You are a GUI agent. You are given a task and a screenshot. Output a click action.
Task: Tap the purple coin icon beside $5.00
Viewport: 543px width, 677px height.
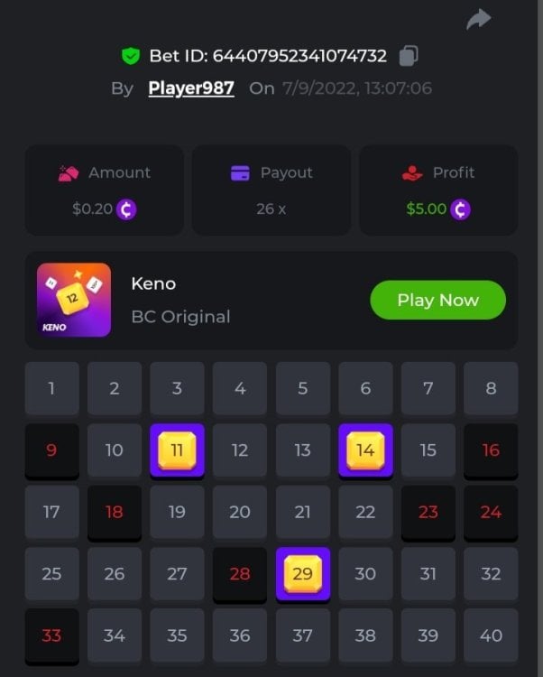[460, 209]
